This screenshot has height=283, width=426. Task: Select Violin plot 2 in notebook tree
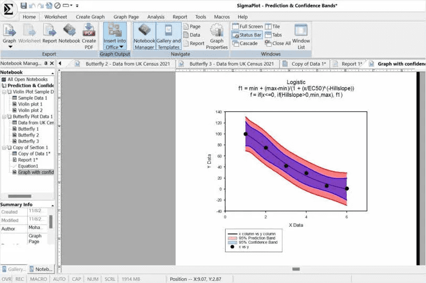tap(30, 110)
